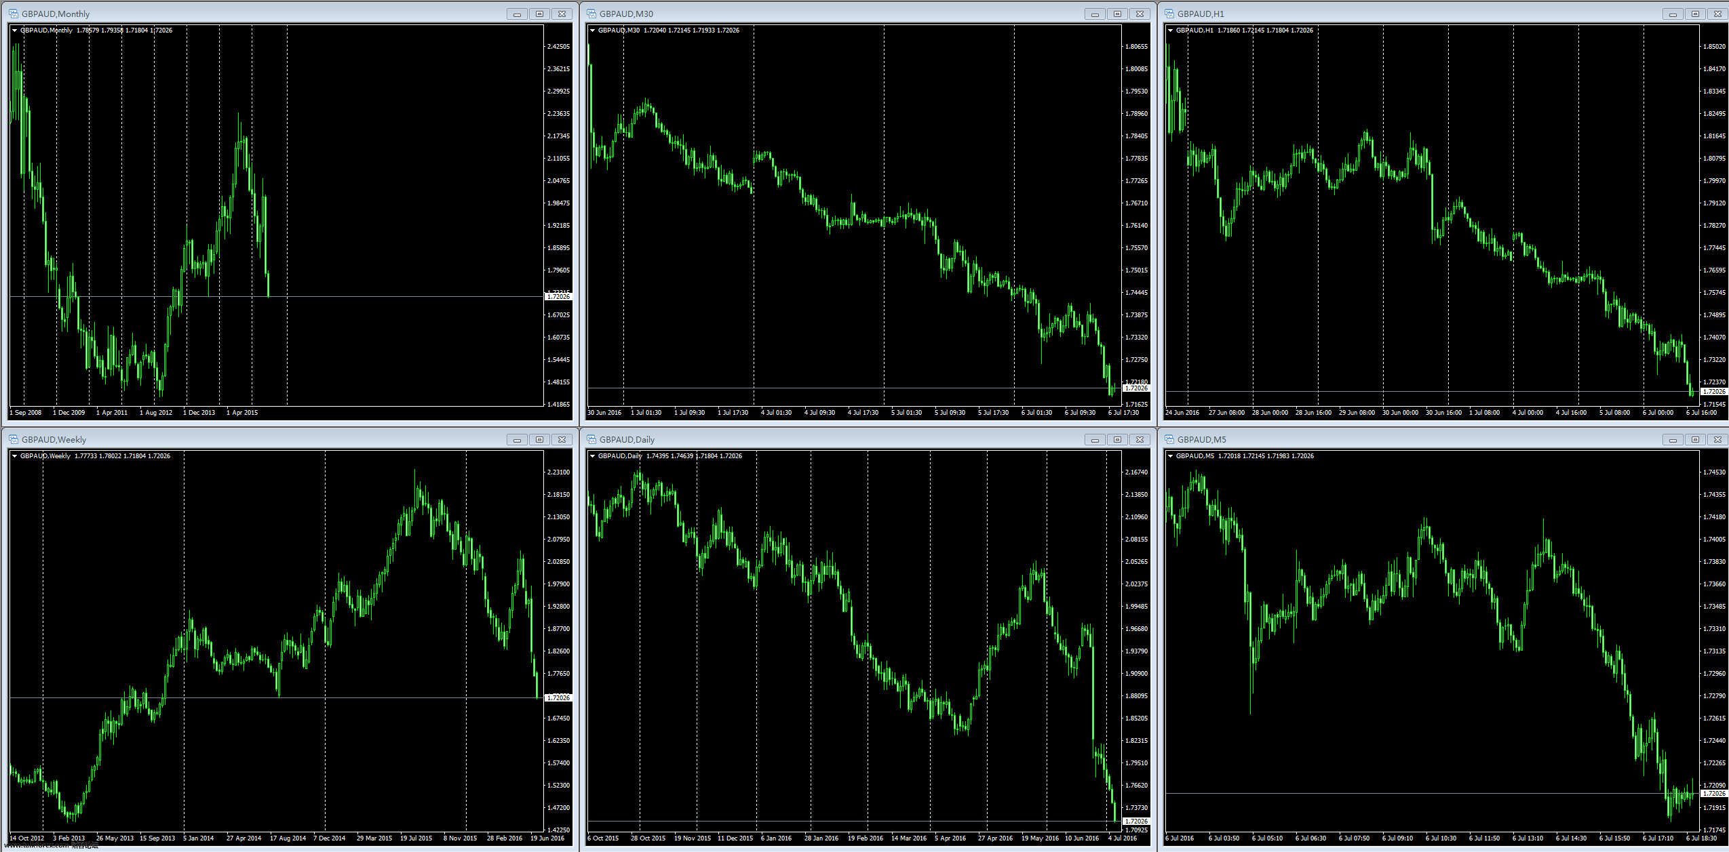This screenshot has height=852, width=1729.
Task: Click the '19 Jun 2016' date on Weekly chart
Action: (x=547, y=838)
